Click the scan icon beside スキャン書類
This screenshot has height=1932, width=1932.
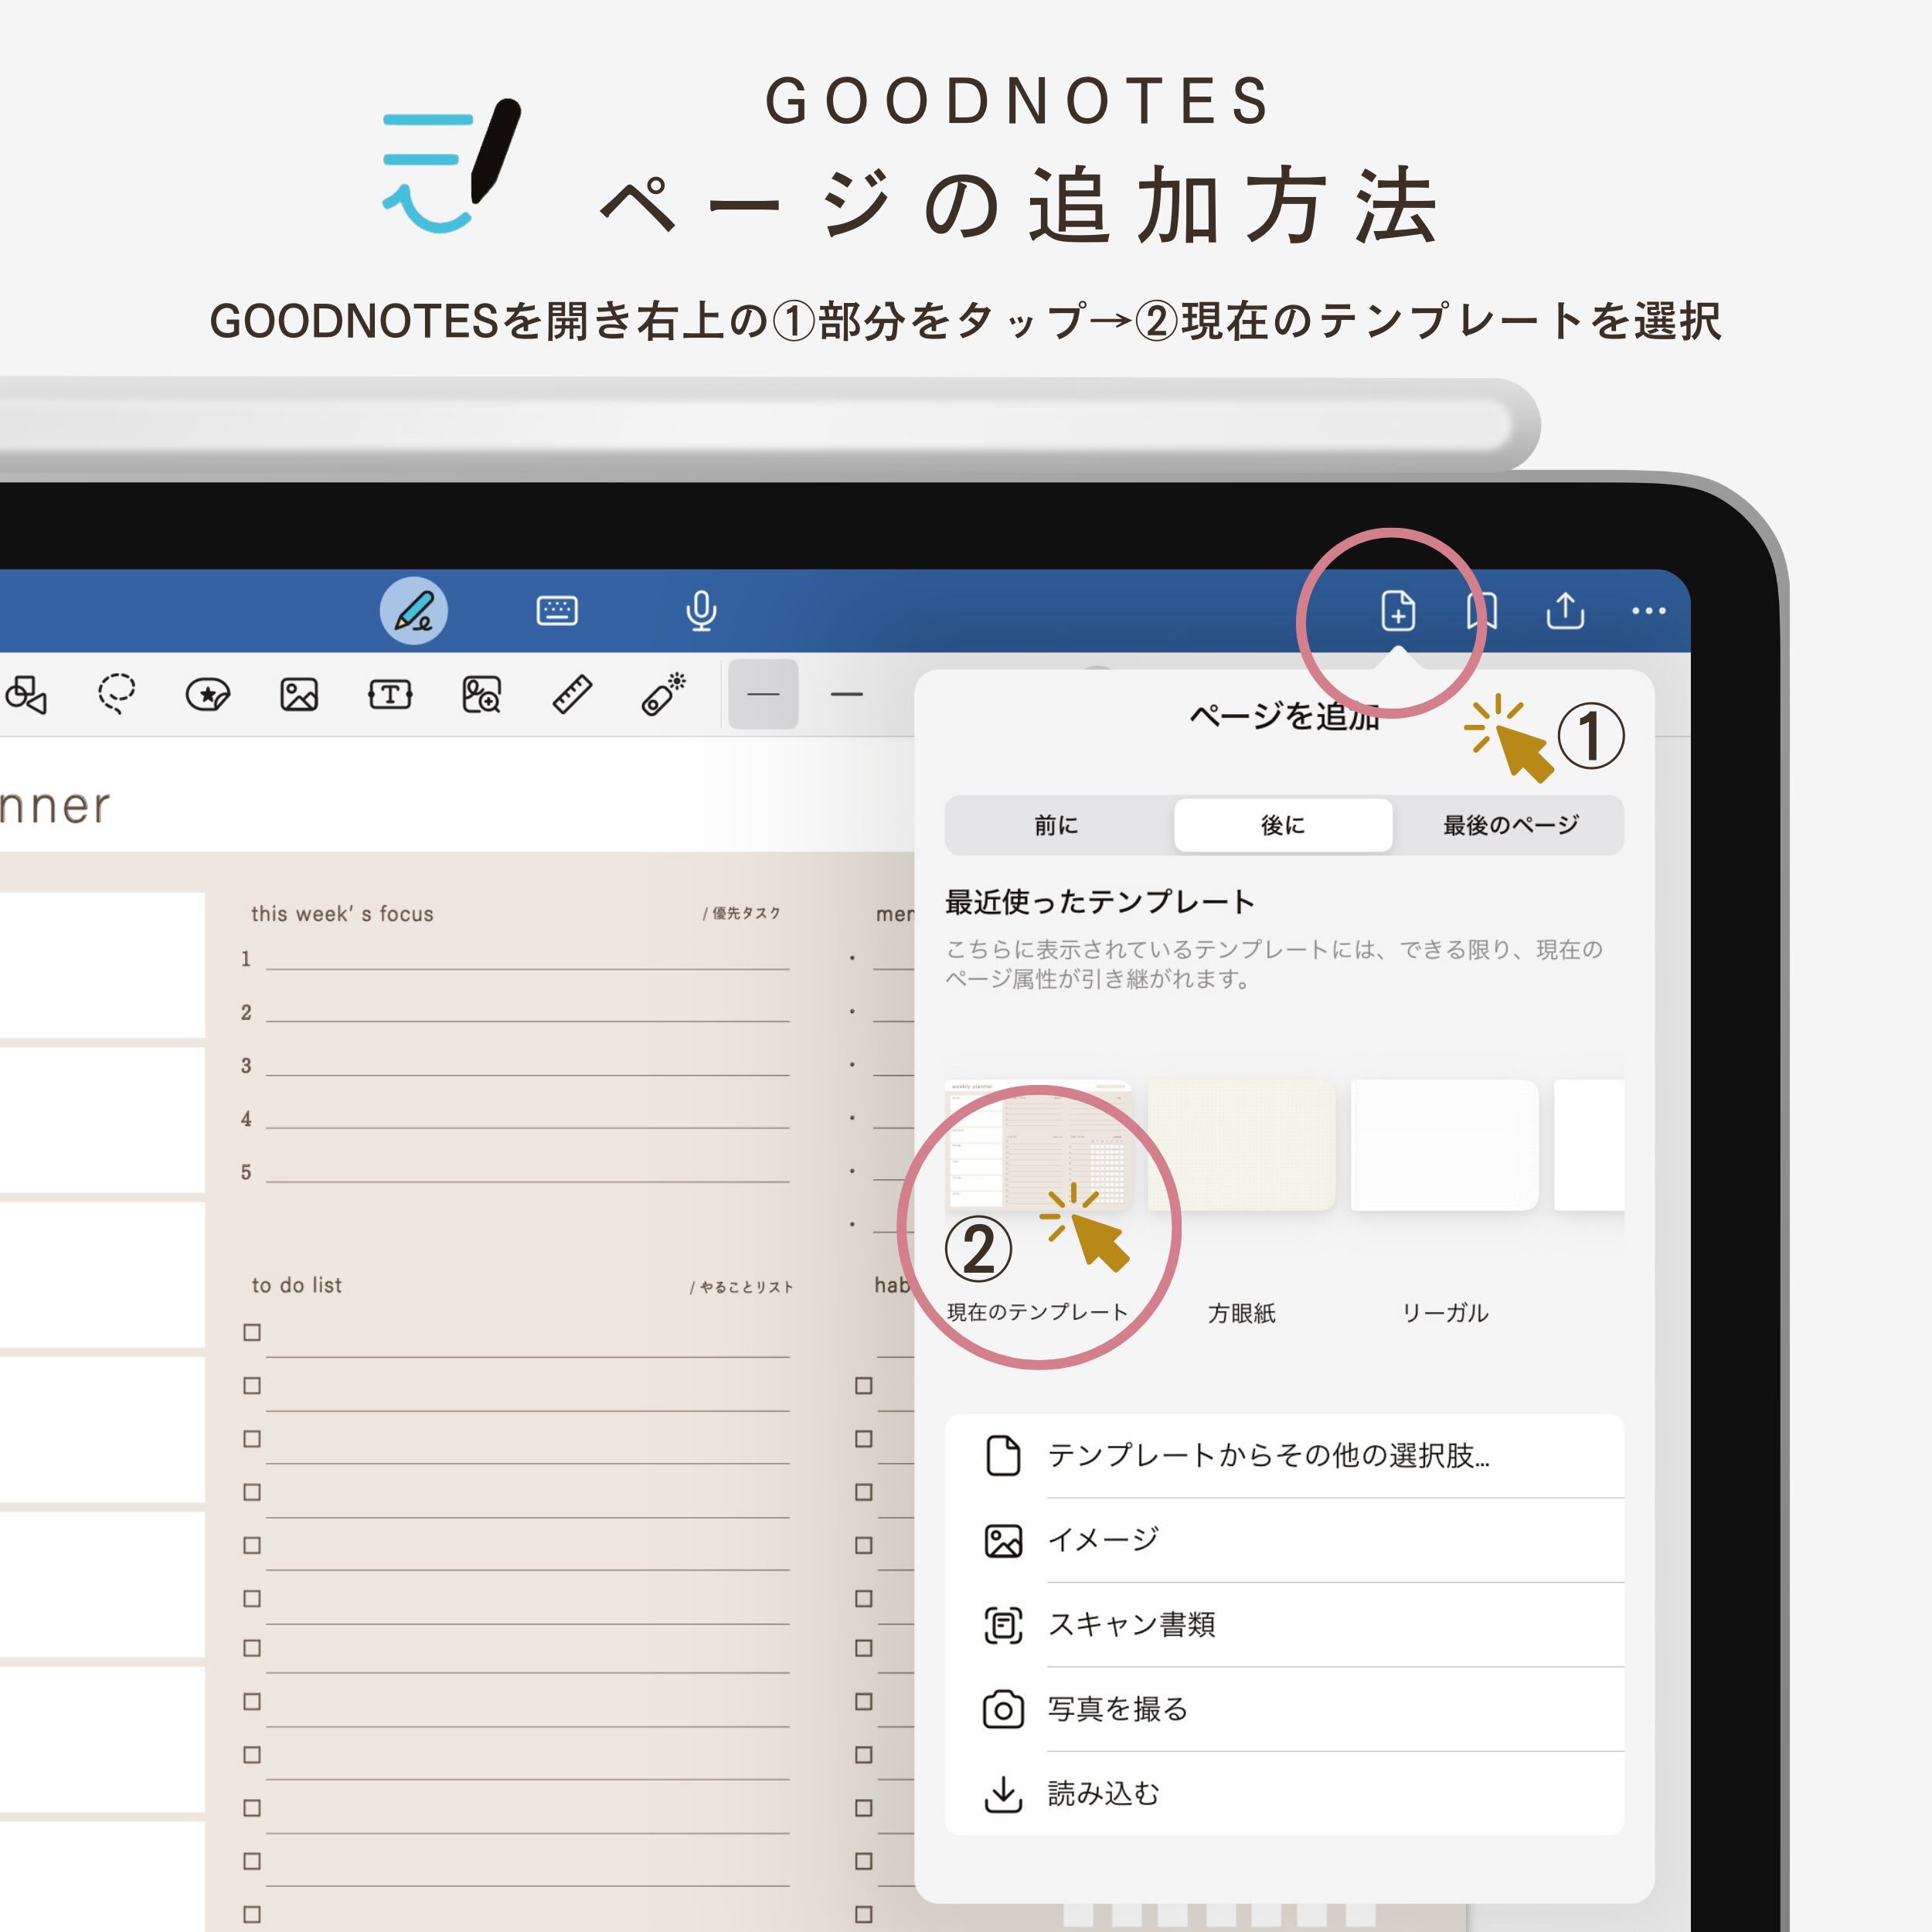coord(1003,1625)
